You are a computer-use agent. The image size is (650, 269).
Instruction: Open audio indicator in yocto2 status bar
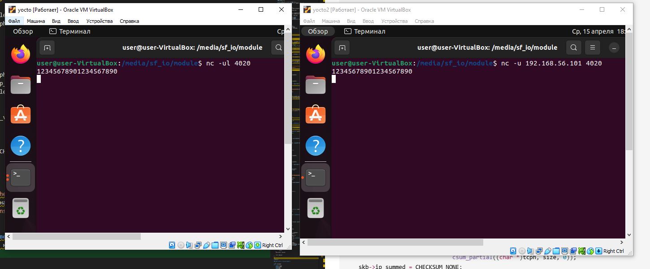[x=530, y=251]
